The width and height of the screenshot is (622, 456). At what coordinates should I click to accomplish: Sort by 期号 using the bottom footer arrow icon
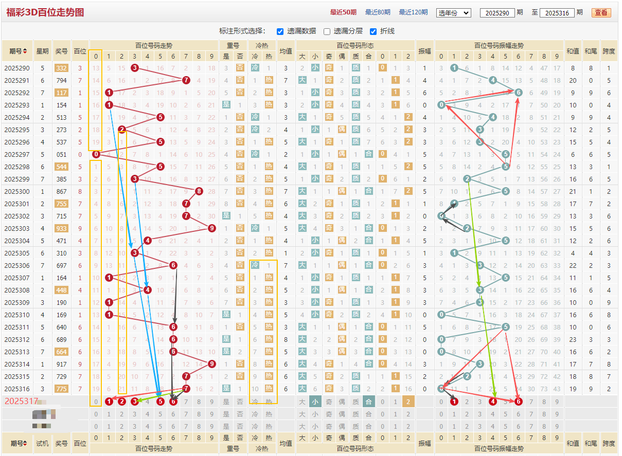(25, 443)
